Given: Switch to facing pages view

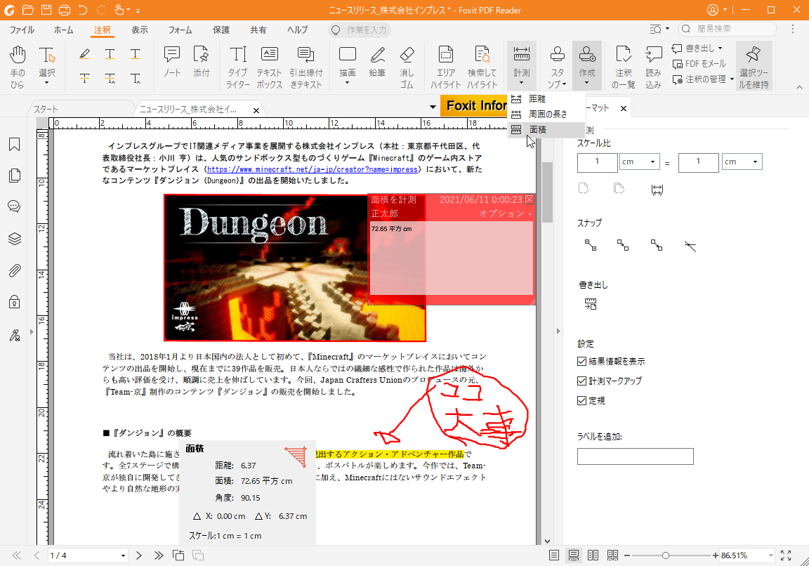Looking at the screenshot, I should pyautogui.click(x=593, y=555).
